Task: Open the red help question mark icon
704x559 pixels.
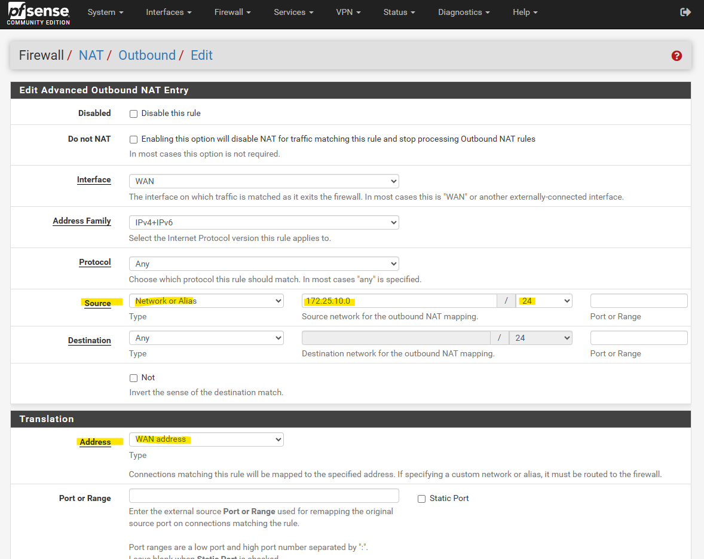Action: point(677,56)
